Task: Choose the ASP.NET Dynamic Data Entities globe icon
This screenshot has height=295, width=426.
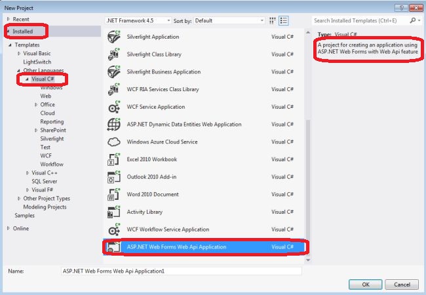Action: point(114,124)
